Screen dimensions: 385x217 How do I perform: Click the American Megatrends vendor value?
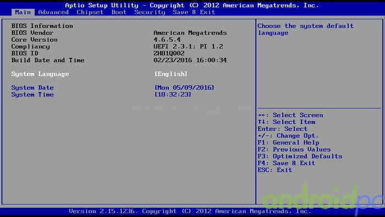coord(190,33)
